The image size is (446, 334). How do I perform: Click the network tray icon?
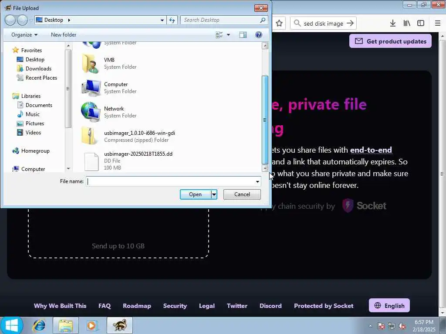(x=392, y=326)
